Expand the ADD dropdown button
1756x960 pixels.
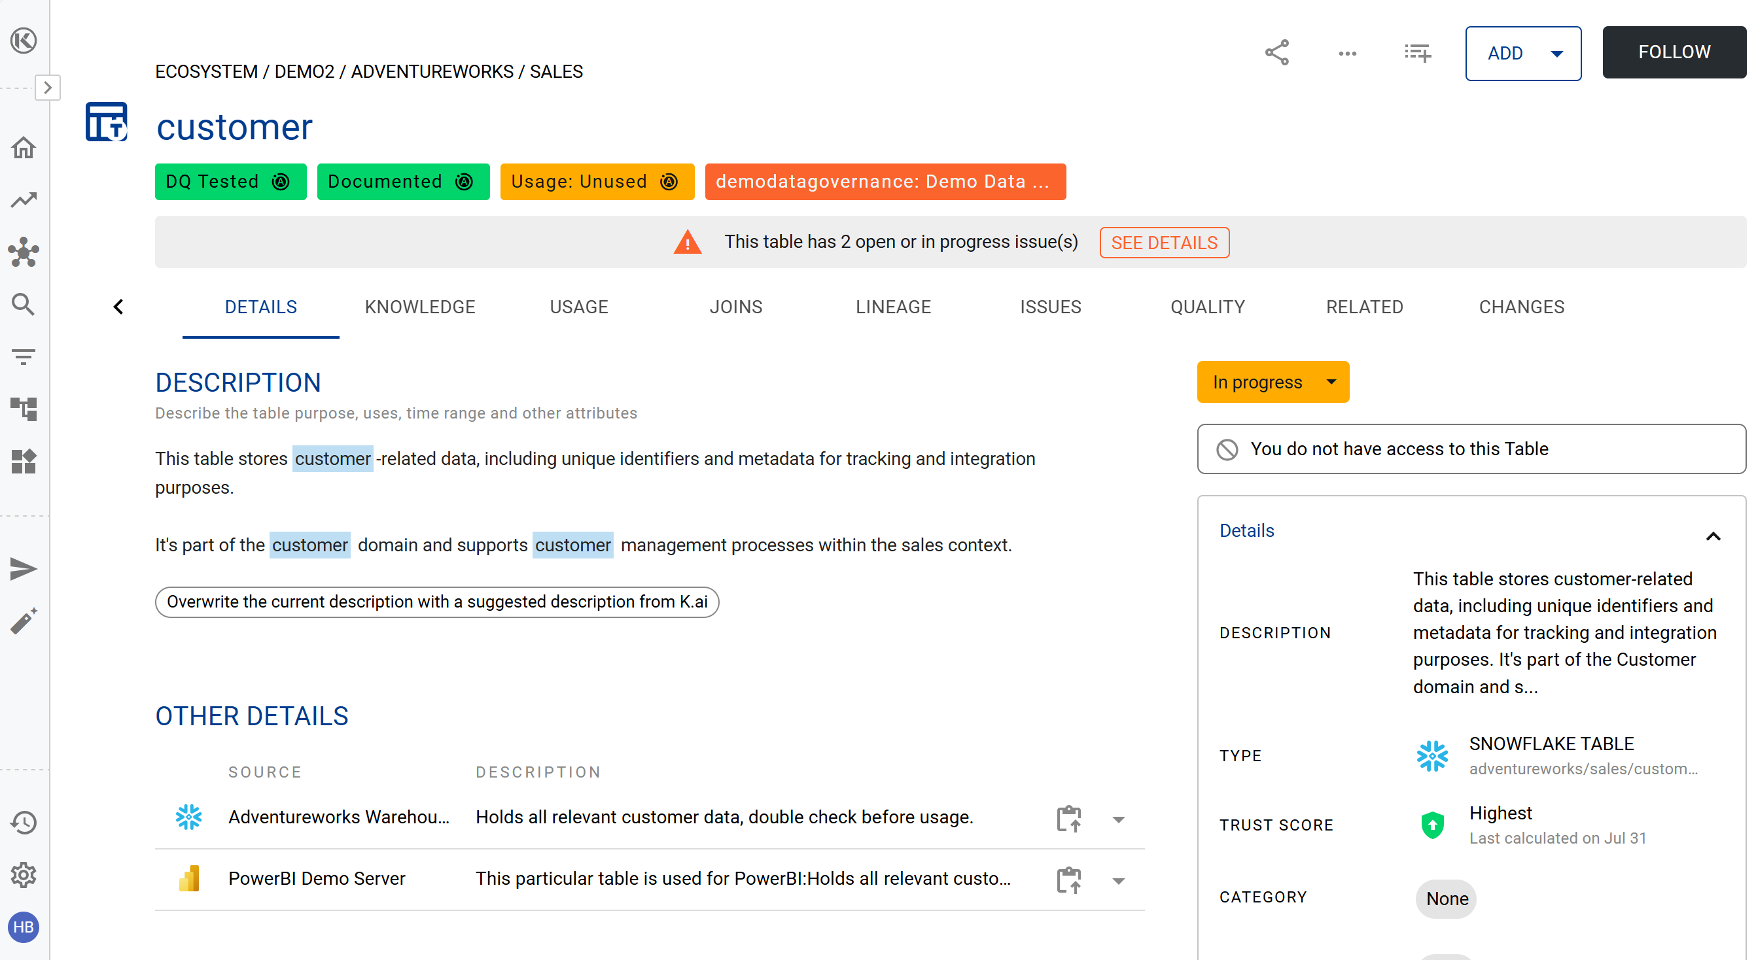pos(1523,53)
